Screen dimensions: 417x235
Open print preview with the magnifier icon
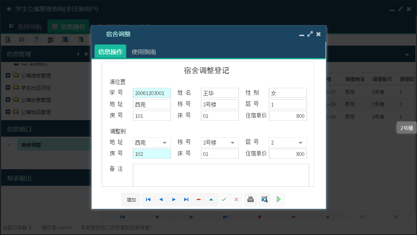[x=264, y=199]
